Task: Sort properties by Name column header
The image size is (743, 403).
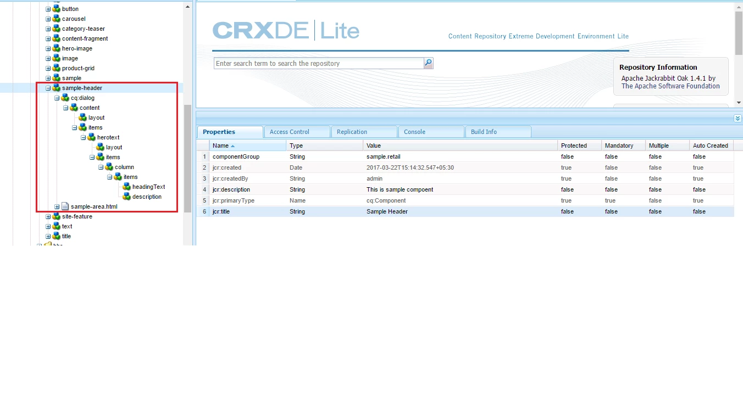Action: [248, 145]
